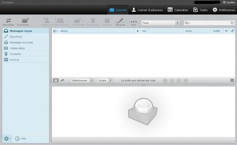Screen dimensions: 237x145
Task: Go to the next page of messages
Action: [179, 80]
